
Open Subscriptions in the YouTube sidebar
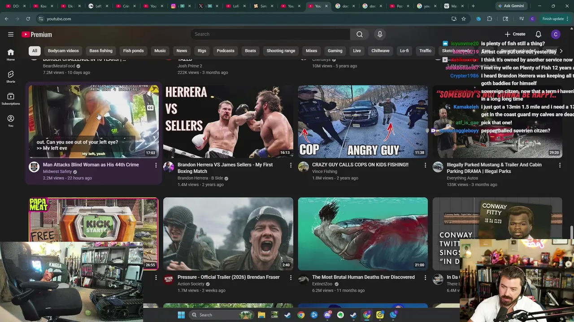pos(11,99)
